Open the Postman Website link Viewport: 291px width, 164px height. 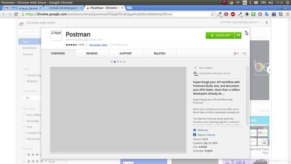tap(203, 130)
